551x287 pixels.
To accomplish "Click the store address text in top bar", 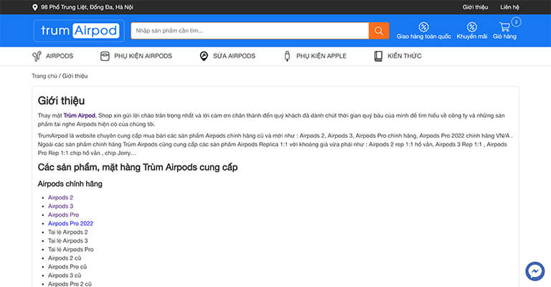I will (87, 7).
